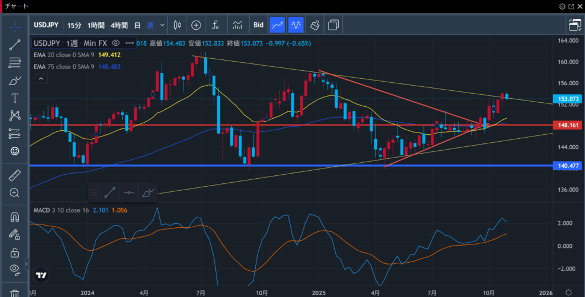
Task: Open the indicators fx menu
Action: [215, 25]
